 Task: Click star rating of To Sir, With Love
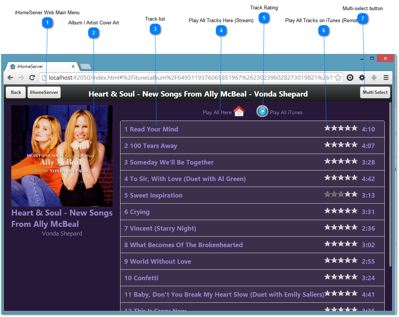point(341,178)
